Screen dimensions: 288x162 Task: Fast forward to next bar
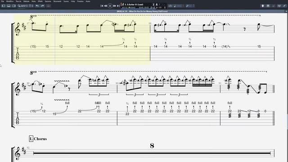click(114, 6)
